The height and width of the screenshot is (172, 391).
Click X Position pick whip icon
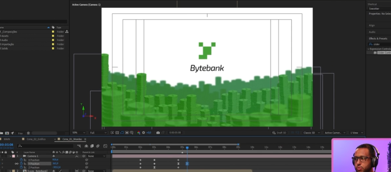coord(87,160)
